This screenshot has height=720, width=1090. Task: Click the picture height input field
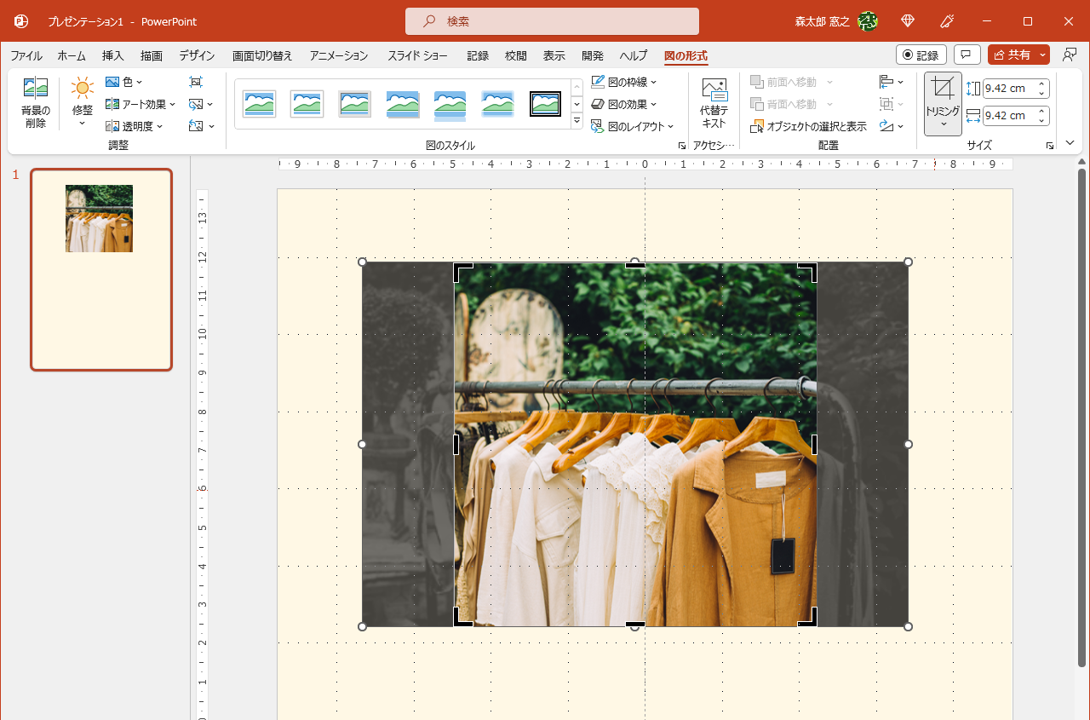click(1005, 89)
